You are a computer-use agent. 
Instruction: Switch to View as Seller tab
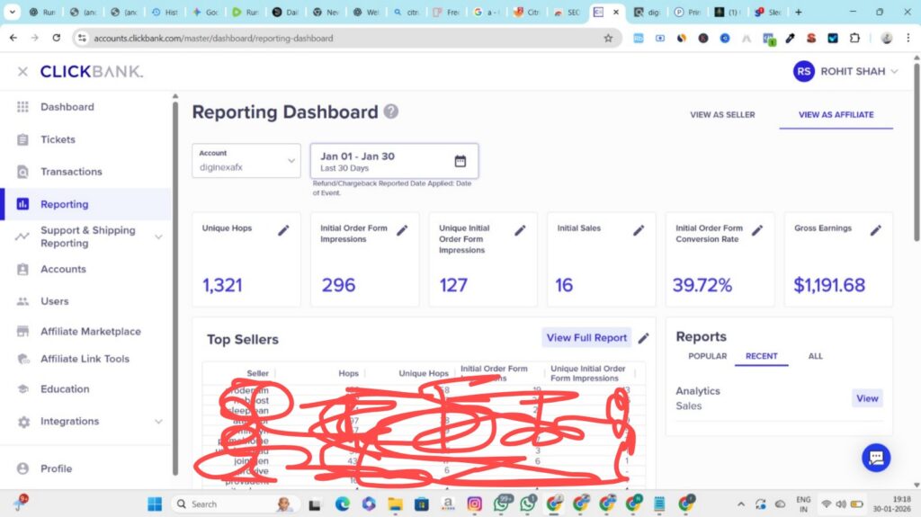coord(722,115)
